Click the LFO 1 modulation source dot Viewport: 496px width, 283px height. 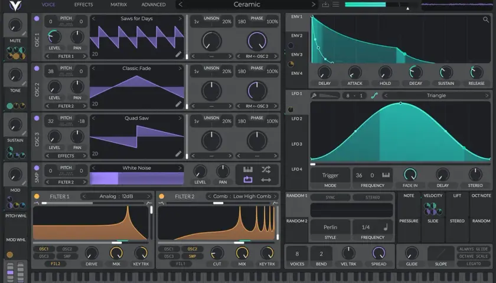pyautogui.click(x=291, y=110)
